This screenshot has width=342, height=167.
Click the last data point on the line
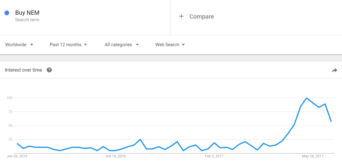[331, 121]
